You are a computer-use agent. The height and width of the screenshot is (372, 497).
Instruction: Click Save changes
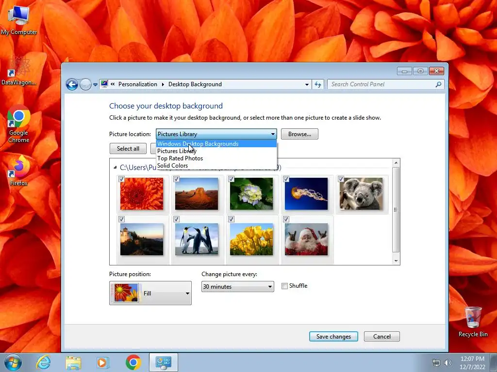(333, 337)
